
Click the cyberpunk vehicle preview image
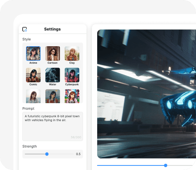pos(147,94)
